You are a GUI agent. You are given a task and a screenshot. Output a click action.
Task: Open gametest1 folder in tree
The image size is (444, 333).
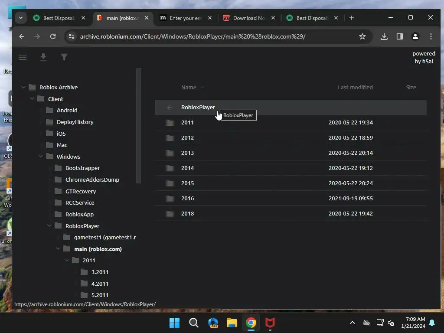point(105,237)
